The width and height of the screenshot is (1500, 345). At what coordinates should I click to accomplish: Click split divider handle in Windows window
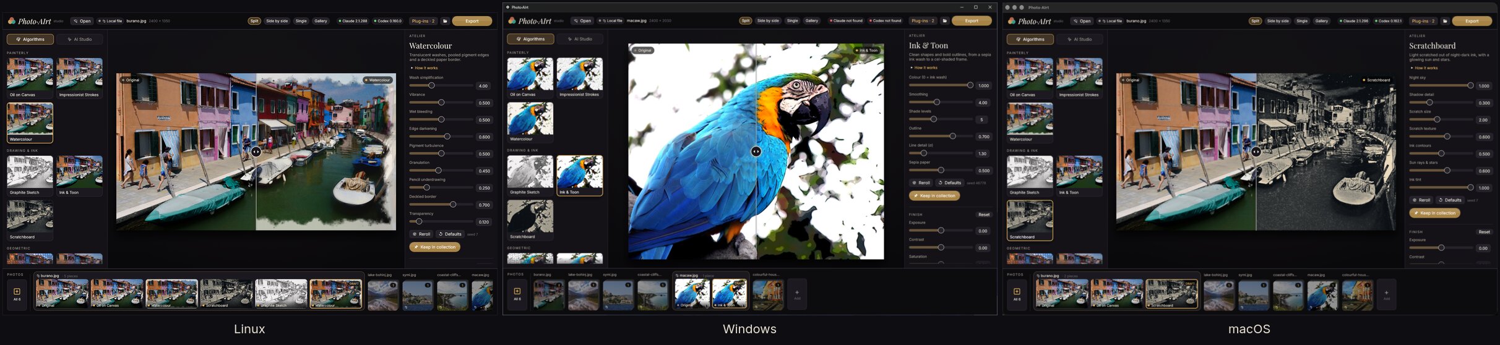[756, 151]
